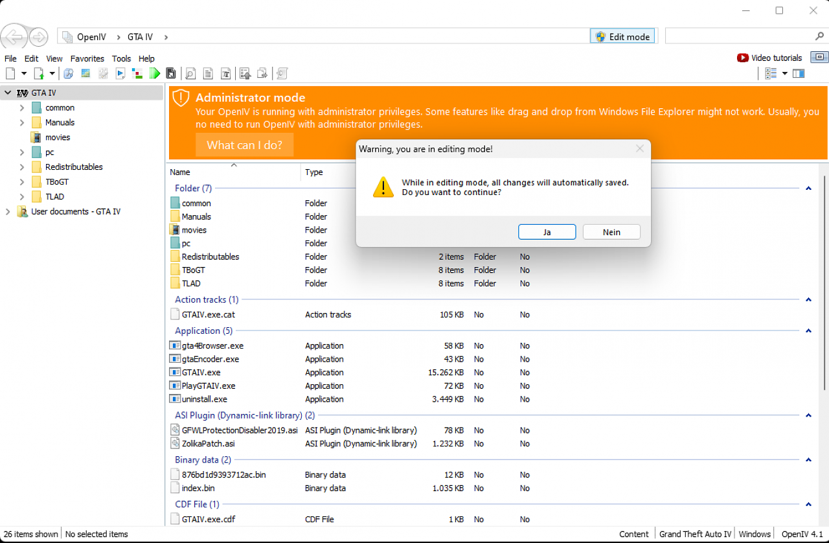
Task: Decline the warning with Nein
Action: (x=611, y=232)
